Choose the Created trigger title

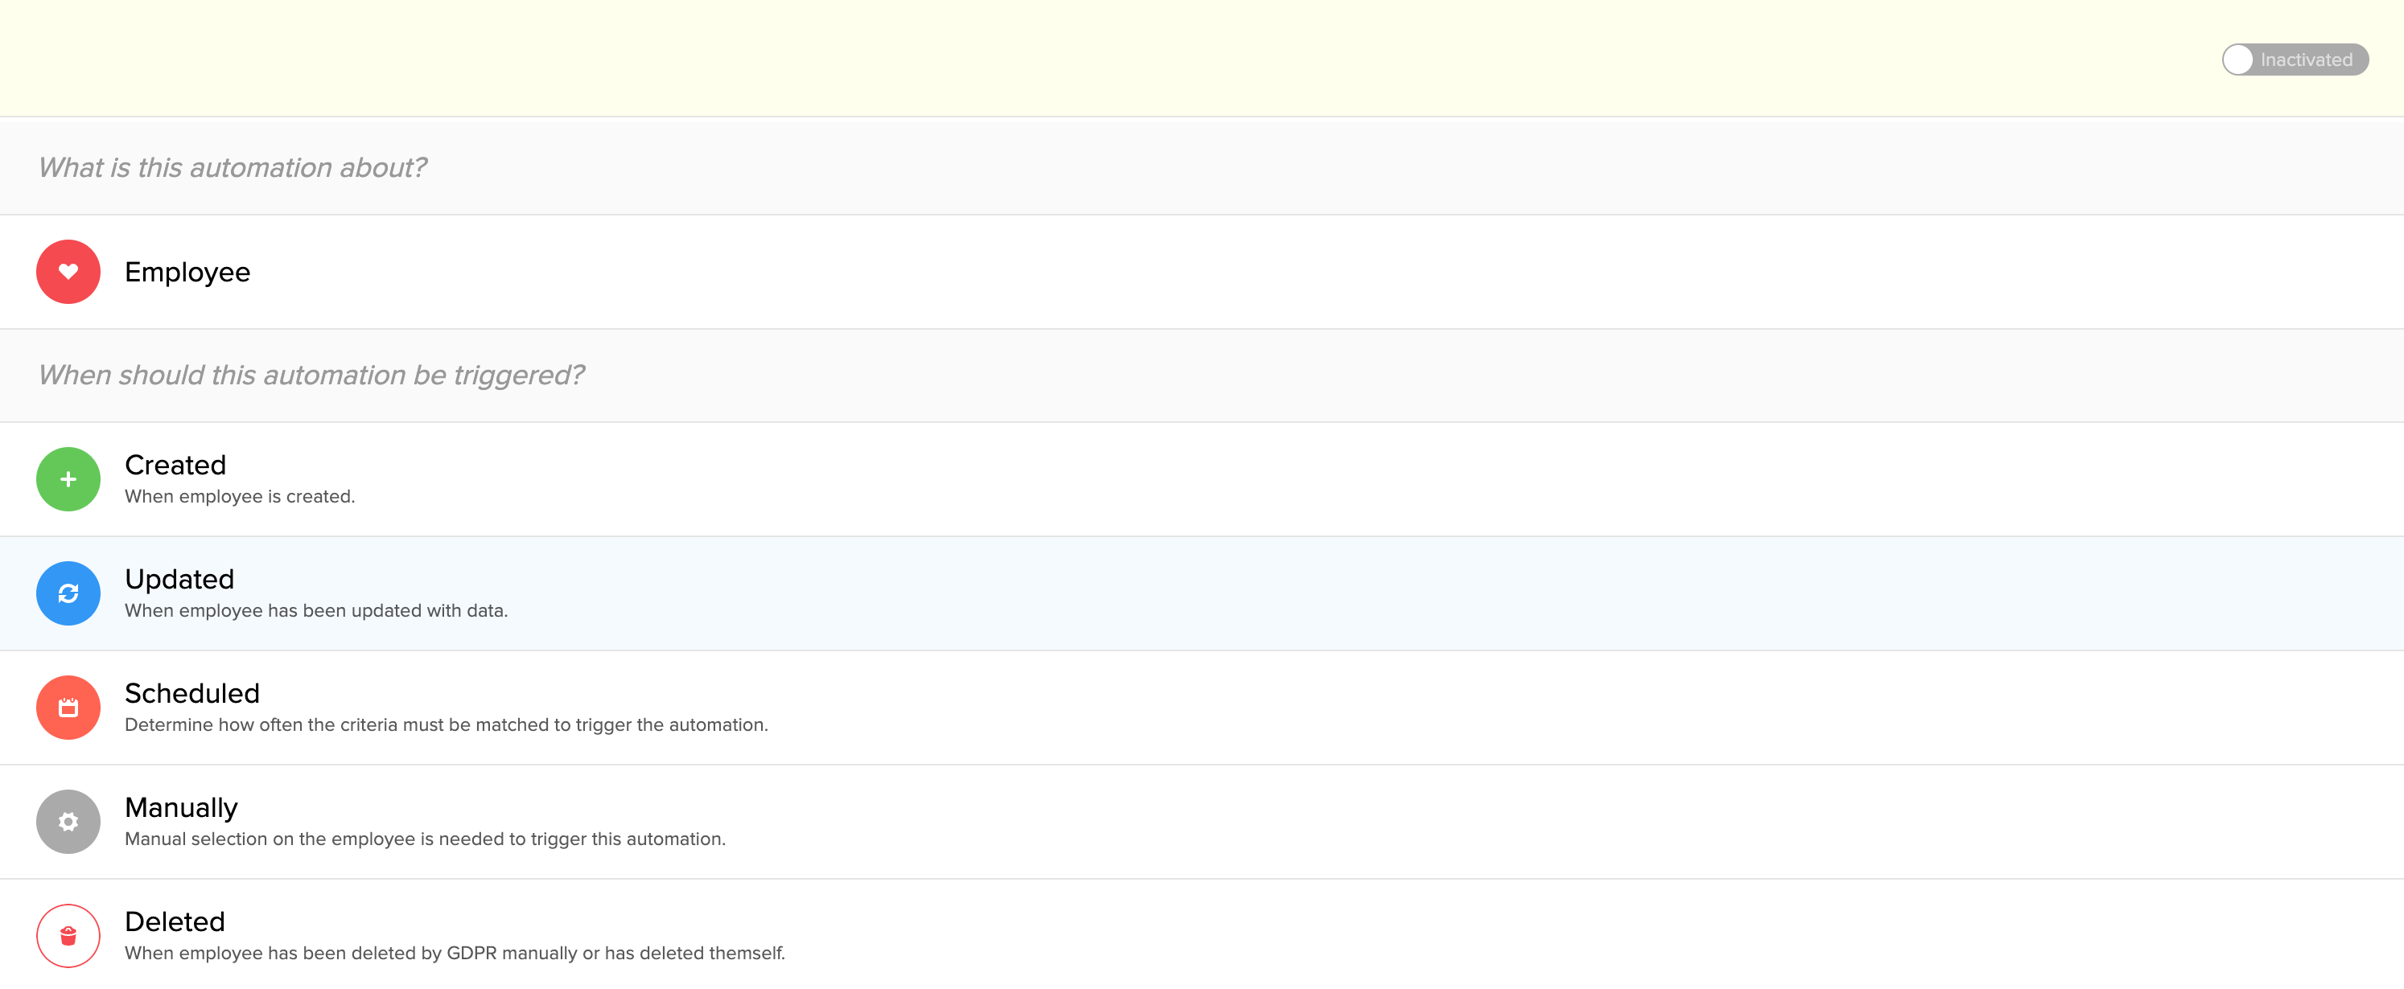click(x=175, y=465)
